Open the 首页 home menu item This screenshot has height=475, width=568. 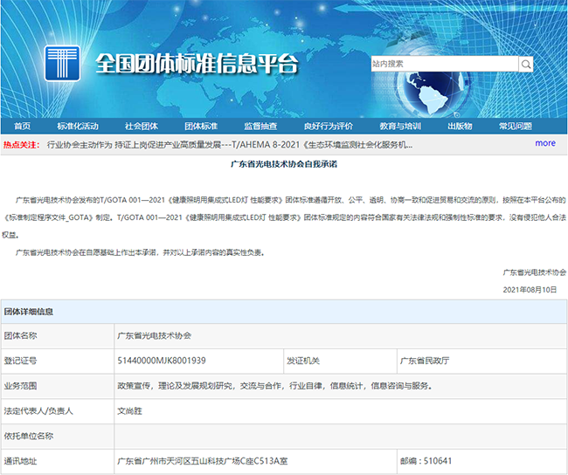coord(22,126)
